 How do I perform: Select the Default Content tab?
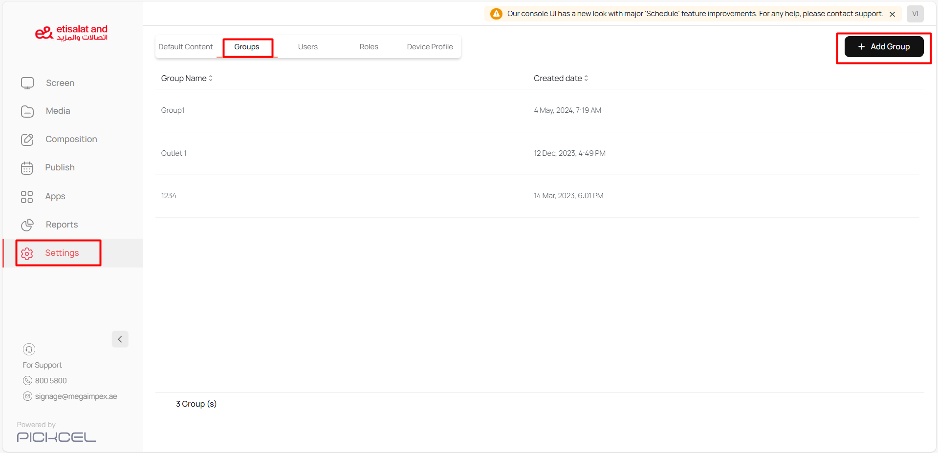[x=186, y=47]
